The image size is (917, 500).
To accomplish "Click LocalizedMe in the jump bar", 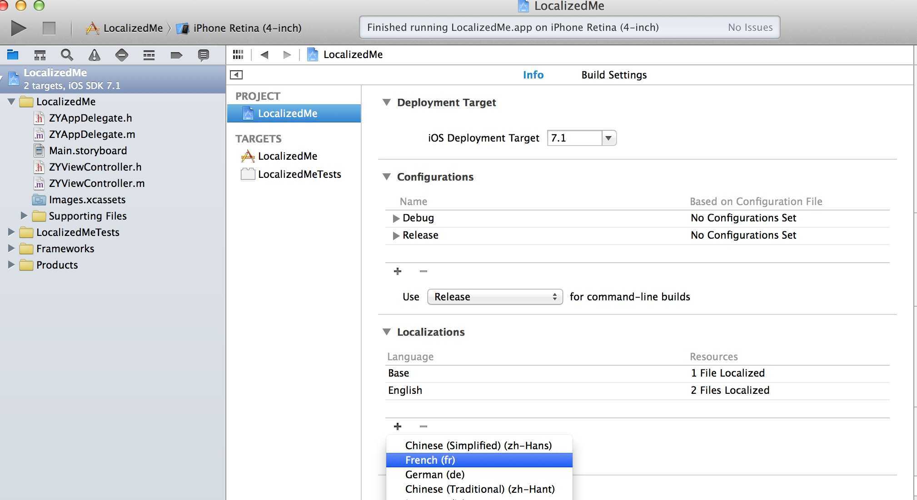I will click(x=345, y=54).
